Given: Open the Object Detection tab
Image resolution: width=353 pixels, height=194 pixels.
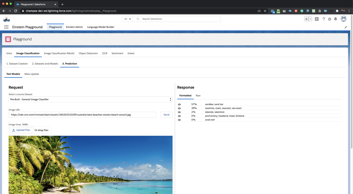Looking at the screenshot, I should [x=88, y=53].
